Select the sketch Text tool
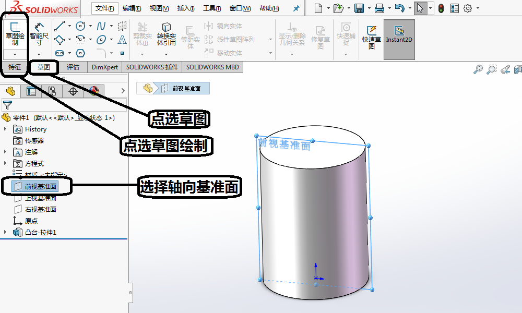Viewport: 522px width, 313px height. (x=122, y=40)
